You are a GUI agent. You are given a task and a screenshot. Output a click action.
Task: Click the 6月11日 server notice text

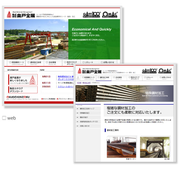(66, 83)
